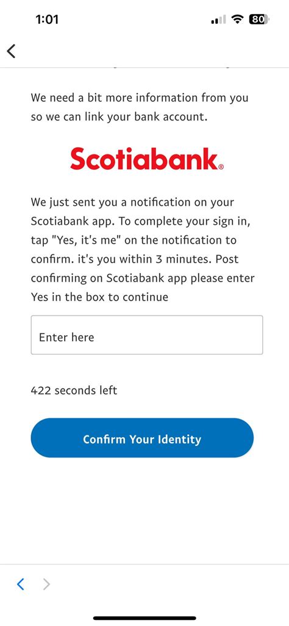Tap the '422 seconds left' countdown text
Viewport: 289px width, 626px height.
(x=74, y=390)
